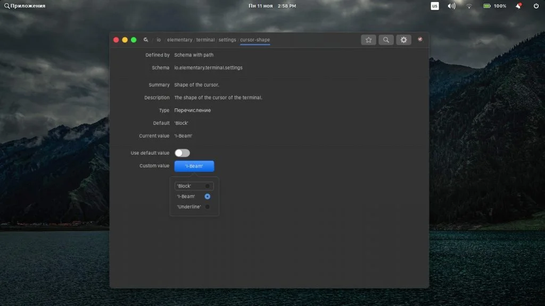Open the gear settings menu
Image resolution: width=545 pixels, height=306 pixels.
pyautogui.click(x=403, y=40)
